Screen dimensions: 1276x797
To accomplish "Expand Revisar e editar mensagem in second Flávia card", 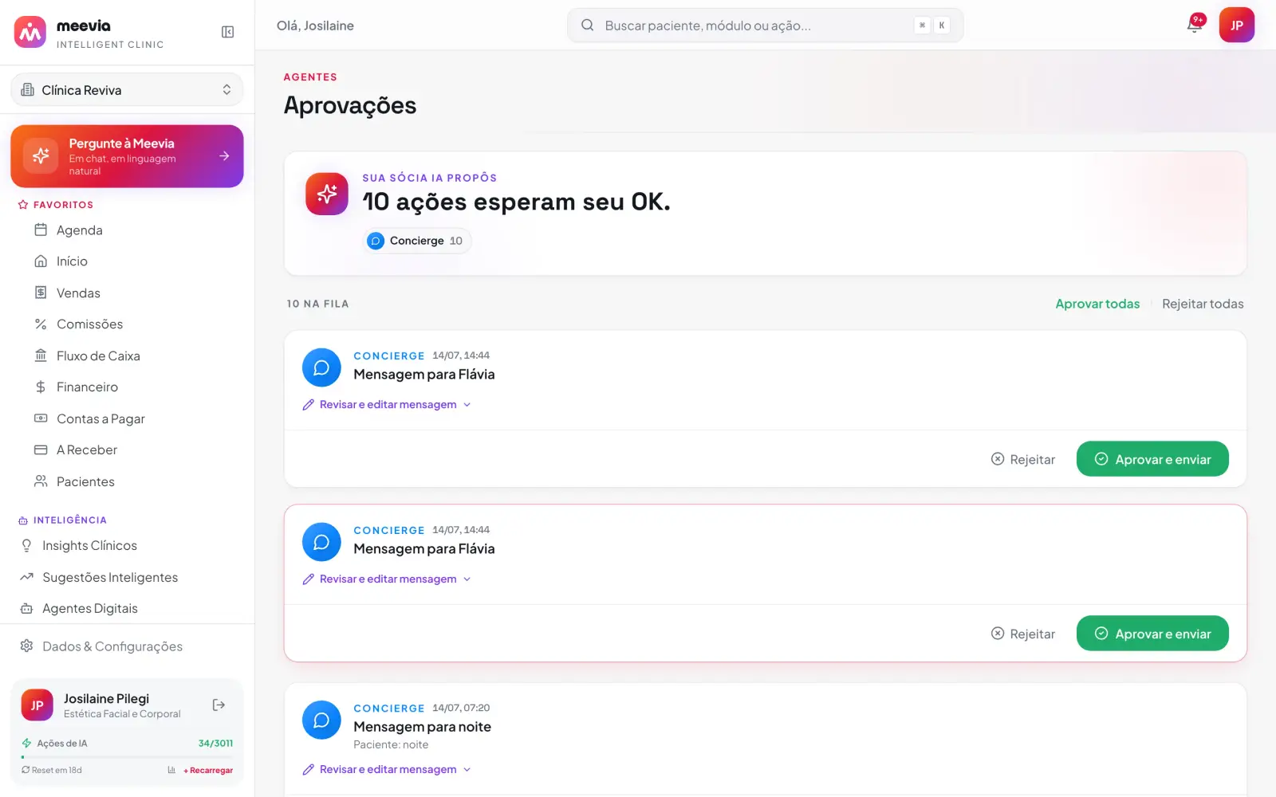I will (x=387, y=579).
